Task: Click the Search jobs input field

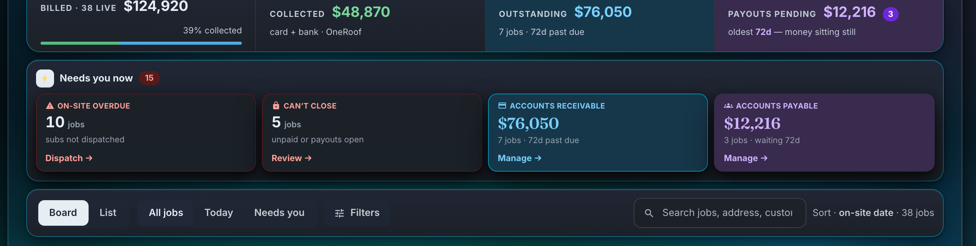Action: [720, 213]
